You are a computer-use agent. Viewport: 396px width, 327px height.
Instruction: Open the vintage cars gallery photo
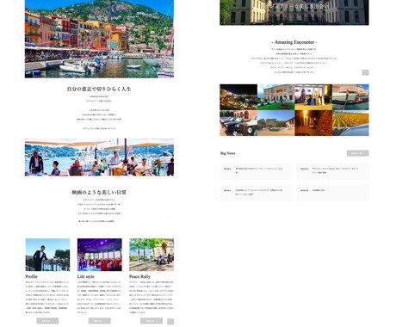238,123
